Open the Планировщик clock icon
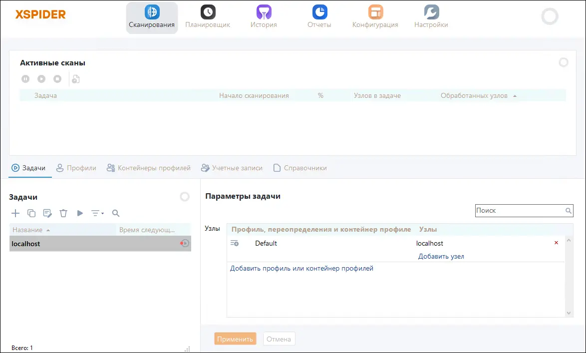This screenshot has height=353, width=586. pyautogui.click(x=208, y=12)
